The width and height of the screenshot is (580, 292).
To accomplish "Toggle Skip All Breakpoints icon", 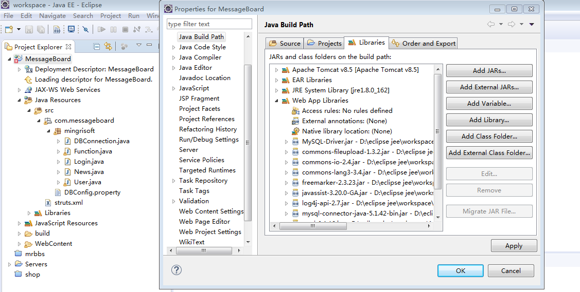I will 85,29.
